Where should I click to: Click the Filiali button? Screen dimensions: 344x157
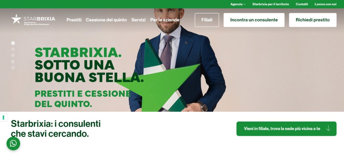[x=207, y=20]
